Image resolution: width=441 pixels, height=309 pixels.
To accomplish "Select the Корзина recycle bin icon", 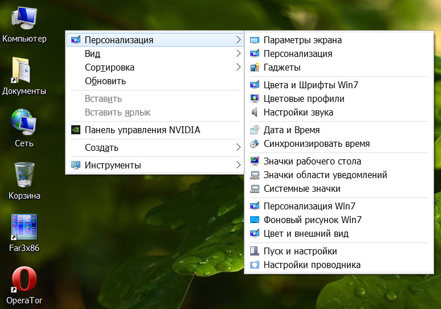I will 24,175.
